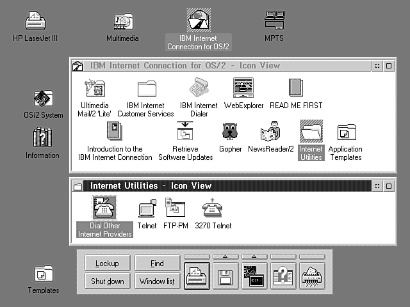Open the OS/2 System folder on desktop
Screen dimensions: 410x307
(44, 99)
